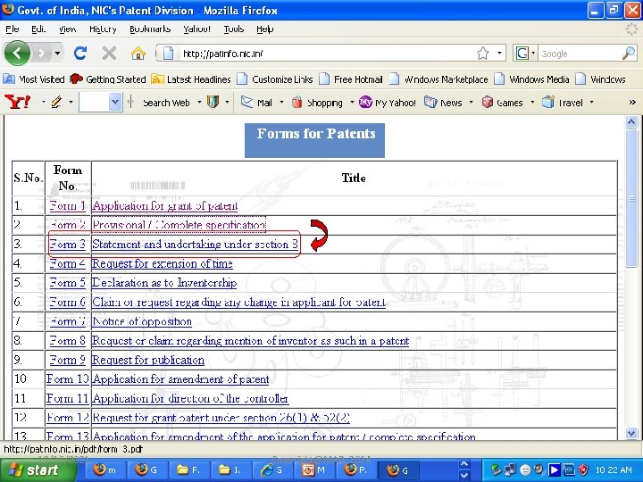Open Application for grant of patent link
This screenshot has height=482, width=643.
pyautogui.click(x=164, y=205)
